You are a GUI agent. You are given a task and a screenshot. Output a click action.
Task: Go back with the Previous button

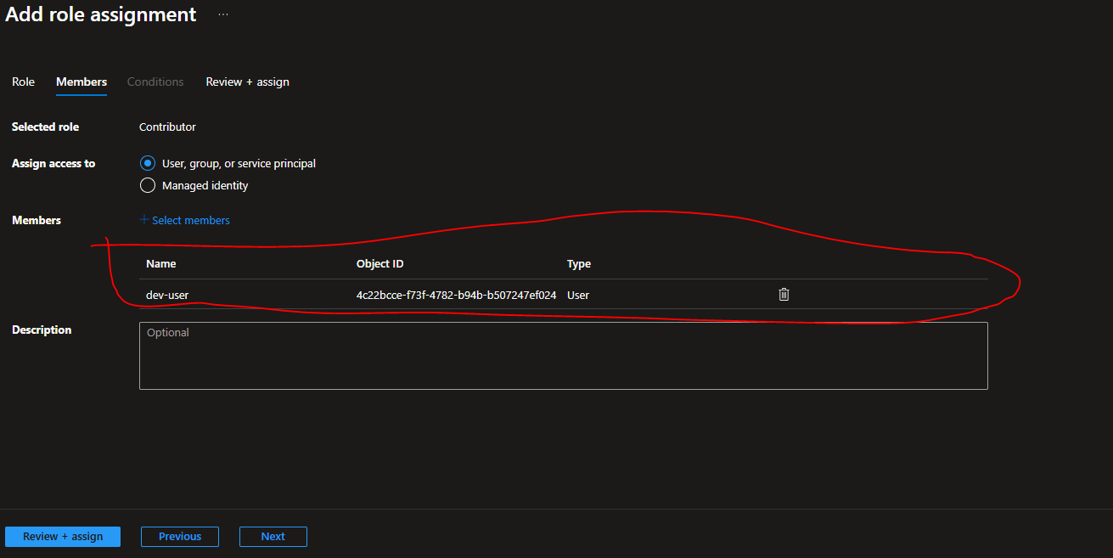[x=180, y=537]
